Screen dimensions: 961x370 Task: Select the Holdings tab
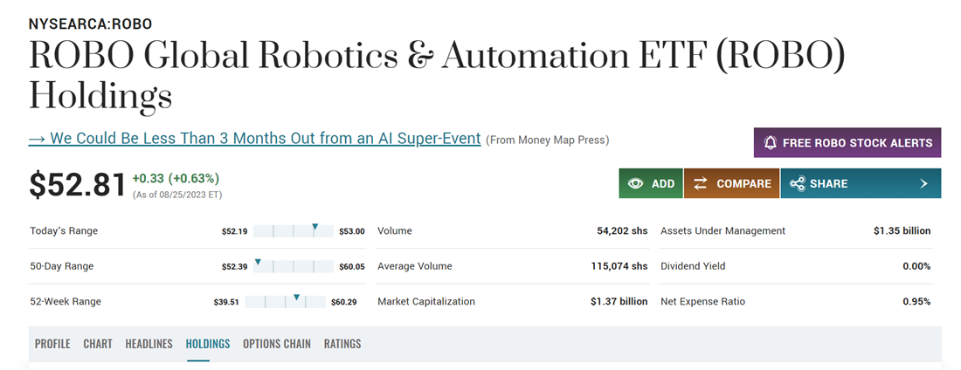click(x=208, y=344)
